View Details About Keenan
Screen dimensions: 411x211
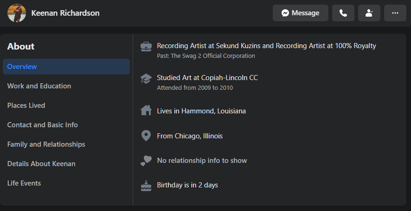[x=41, y=164]
